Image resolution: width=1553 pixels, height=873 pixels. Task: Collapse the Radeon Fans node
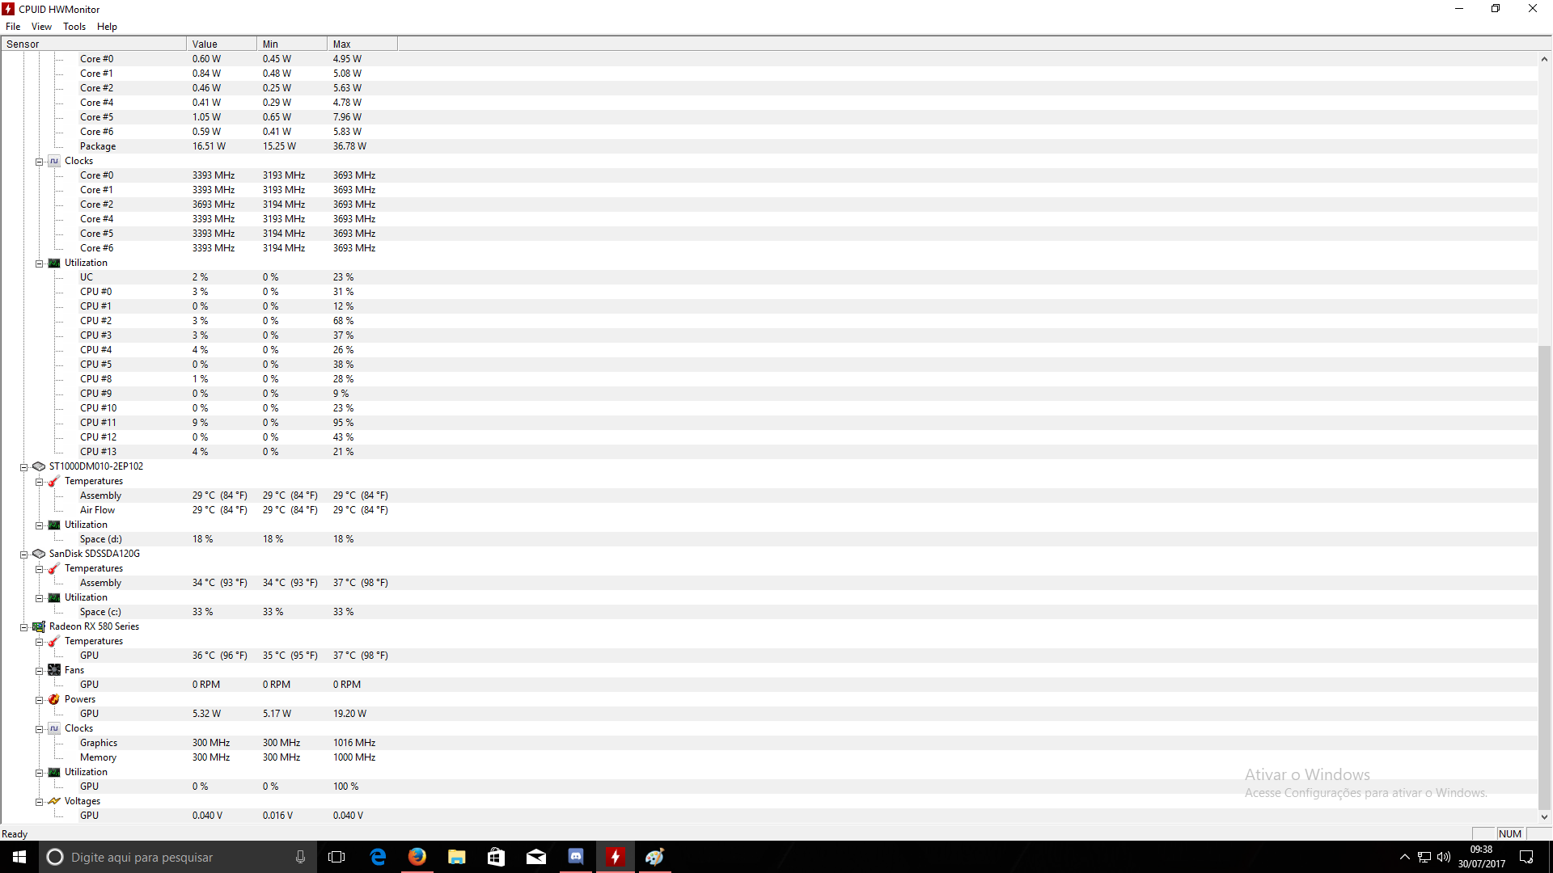(39, 671)
